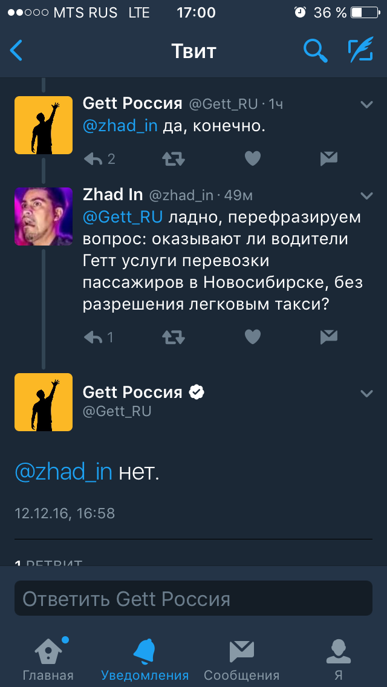Expand options chevron on first Gett tweet
Screen dimensions: 387x687
(366, 105)
